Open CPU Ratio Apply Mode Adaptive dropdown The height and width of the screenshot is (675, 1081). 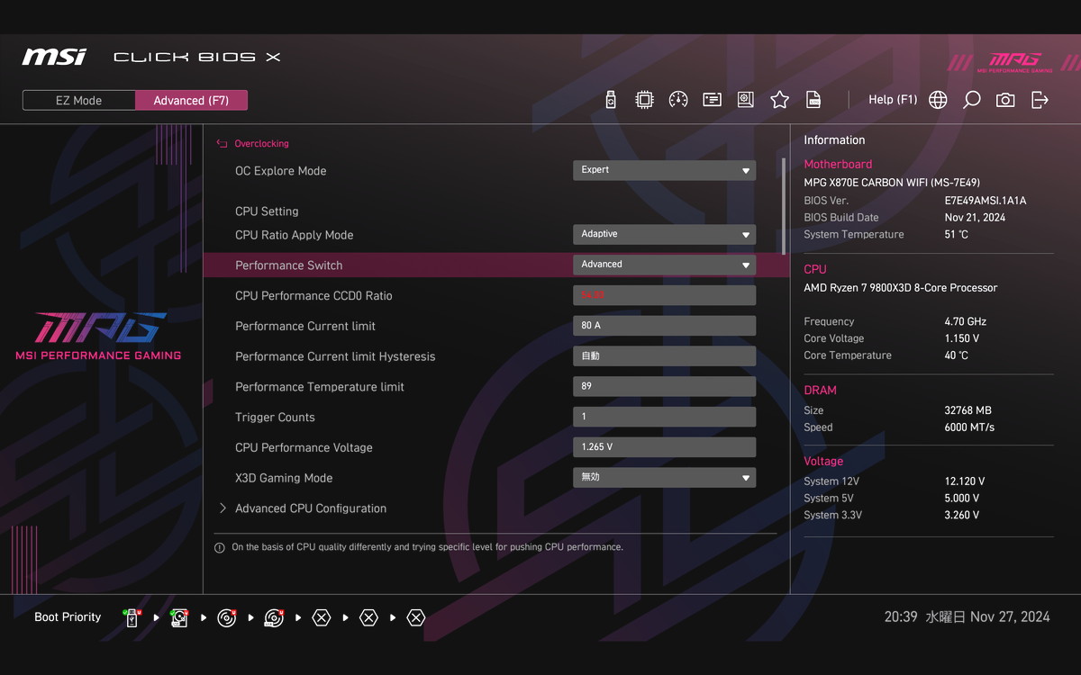[664, 234]
